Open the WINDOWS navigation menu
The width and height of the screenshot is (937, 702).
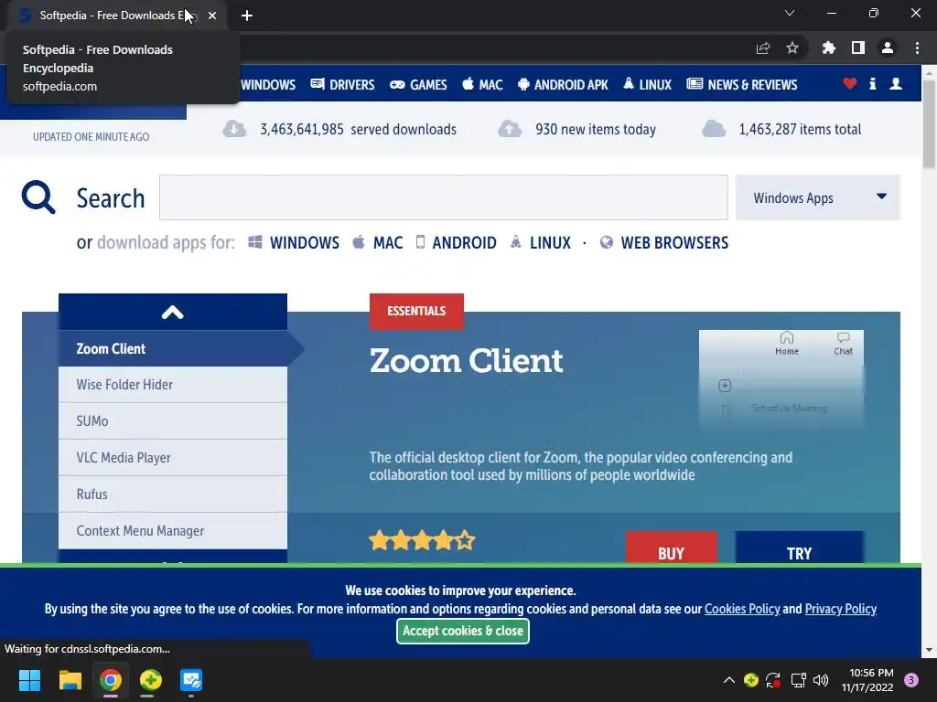pos(268,85)
